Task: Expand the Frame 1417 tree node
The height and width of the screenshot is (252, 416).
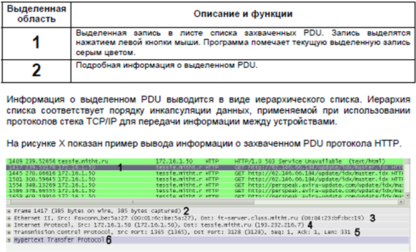Action: 9,211
